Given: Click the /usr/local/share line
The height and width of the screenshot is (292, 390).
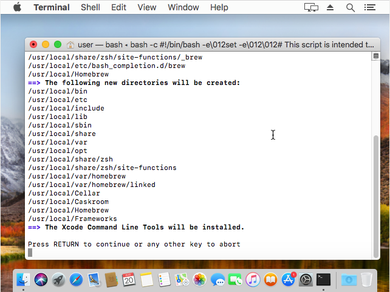Looking at the screenshot, I should click(x=62, y=134).
